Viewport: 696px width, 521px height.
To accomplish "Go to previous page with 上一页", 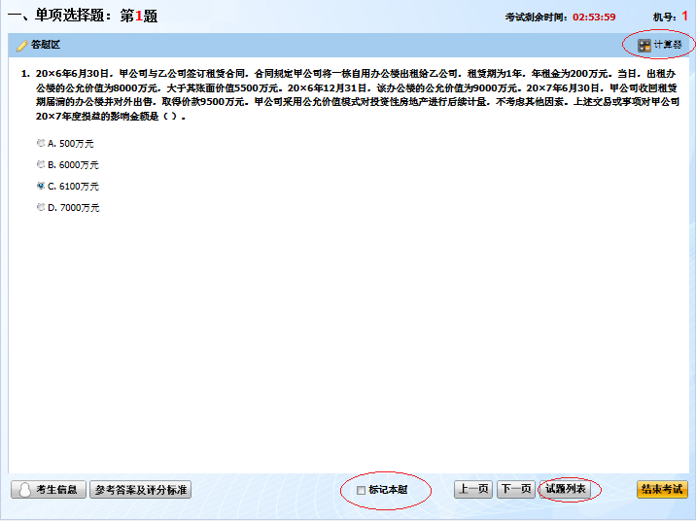I will [x=473, y=490].
